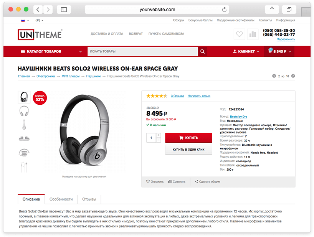Go to previous product arrow icon
The height and width of the screenshot is (237, 314).
[x=274, y=76]
